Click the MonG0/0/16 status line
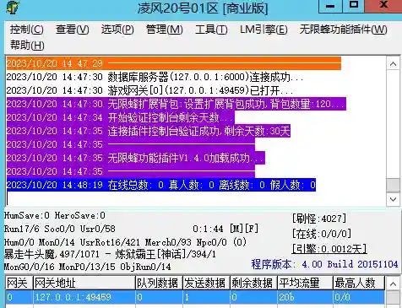402x308 pixels. [87, 267]
